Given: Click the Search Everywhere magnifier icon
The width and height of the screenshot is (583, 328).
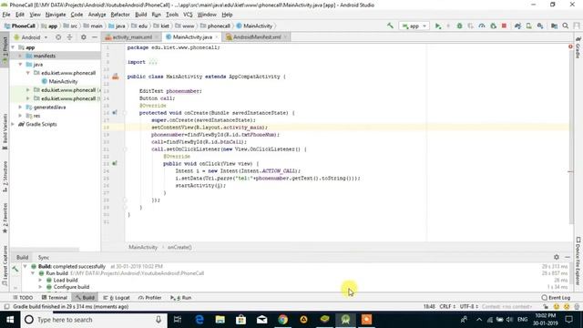Looking at the screenshot, I should 566,26.
